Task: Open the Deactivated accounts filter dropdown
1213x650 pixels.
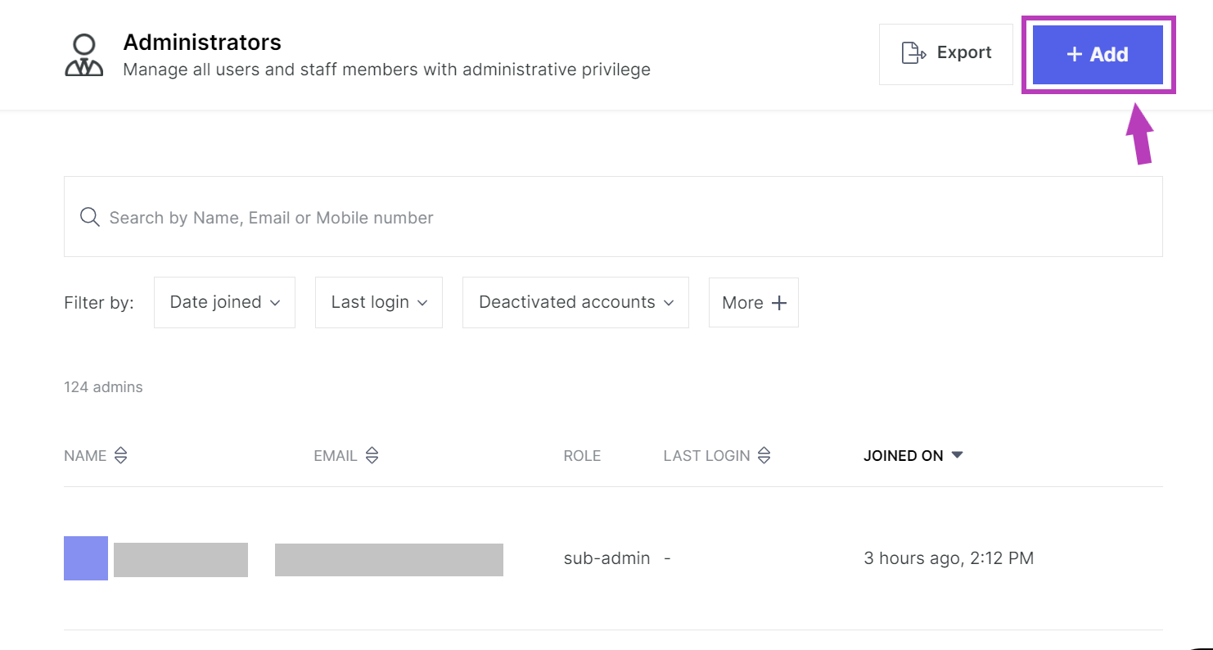Action: pos(575,302)
